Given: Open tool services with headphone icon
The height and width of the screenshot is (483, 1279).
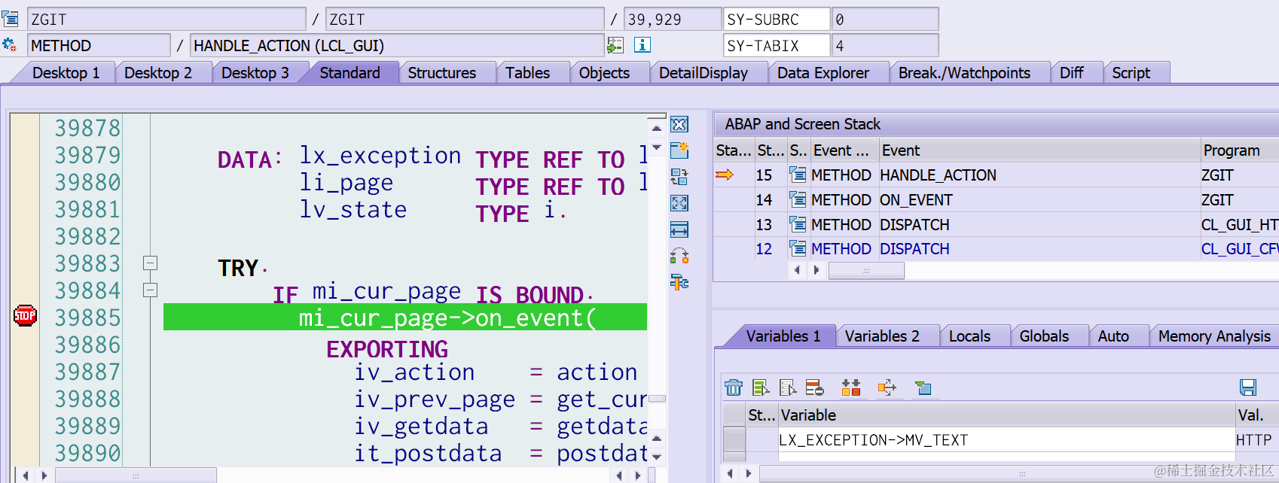Looking at the screenshot, I should (679, 256).
